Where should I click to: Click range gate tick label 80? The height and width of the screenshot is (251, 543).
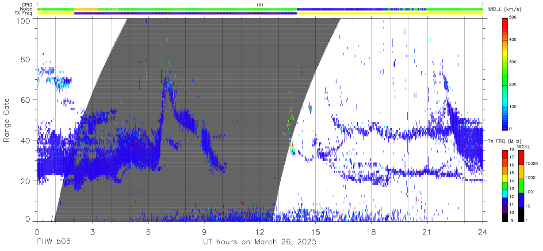[25, 59]
